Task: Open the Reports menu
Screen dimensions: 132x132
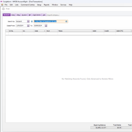Action: click(x=47, y=5)
